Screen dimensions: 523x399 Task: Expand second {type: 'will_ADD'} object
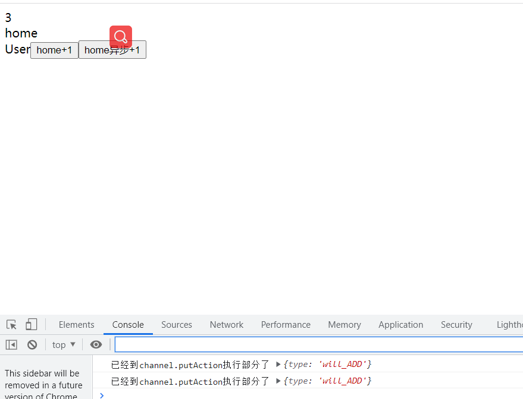coord(278,381)
